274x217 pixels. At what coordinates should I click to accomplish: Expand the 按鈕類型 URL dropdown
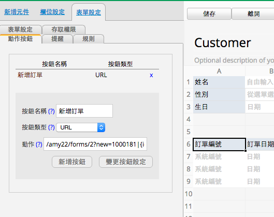81,127
